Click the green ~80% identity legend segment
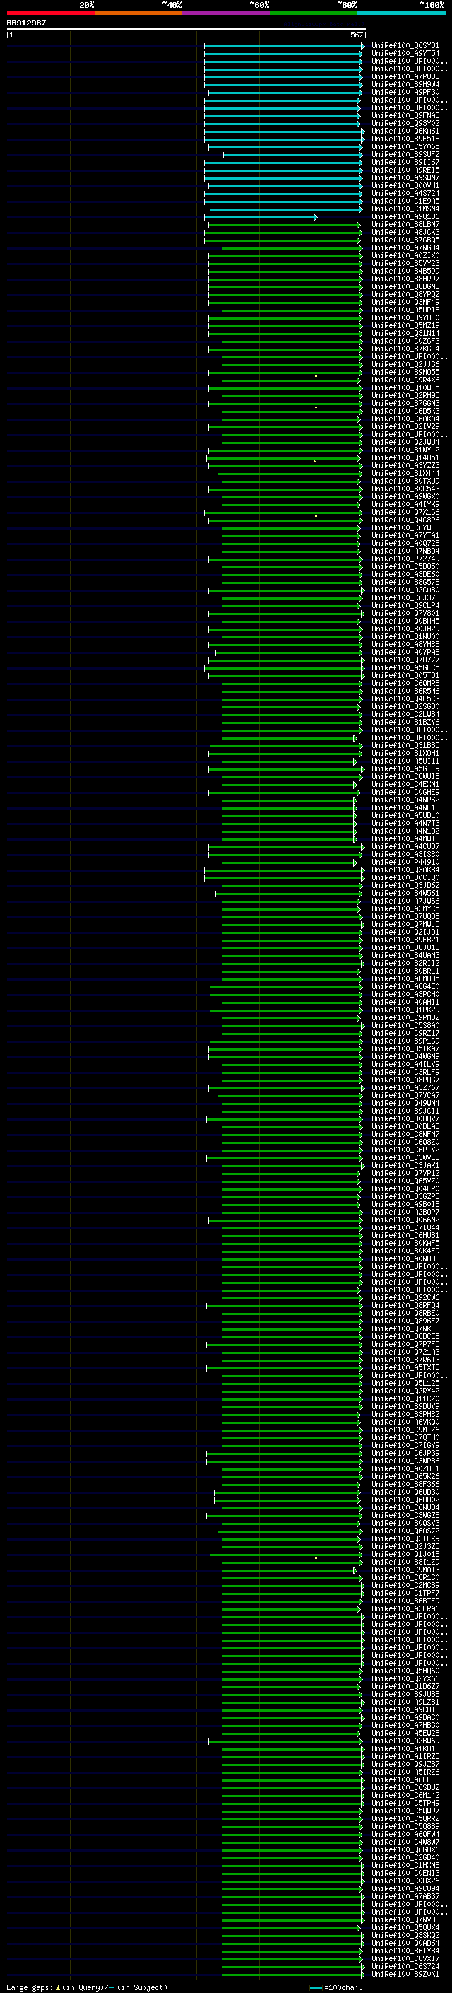The image size is (452, 1993). pos(314,13)
